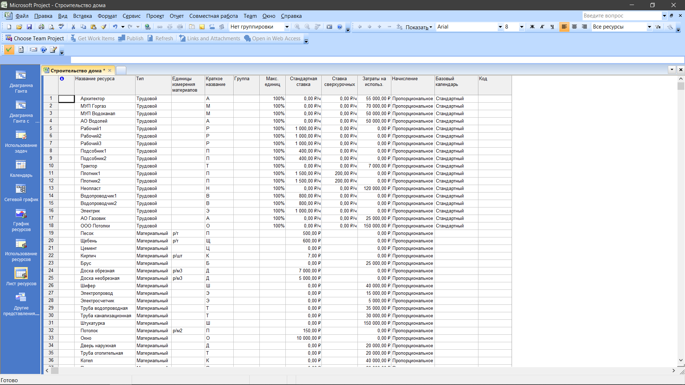
Task: Switch to Calendar view in sidebar
Action: pyautogui.click(x=21, y=169)
